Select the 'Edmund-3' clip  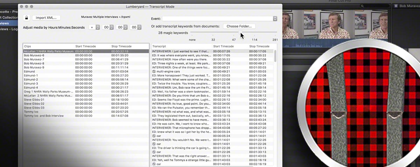point(86,83)
